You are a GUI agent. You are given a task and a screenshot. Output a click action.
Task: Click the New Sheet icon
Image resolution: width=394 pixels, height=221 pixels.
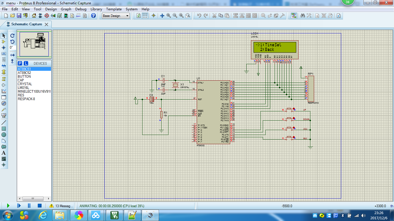coord(317,16)
